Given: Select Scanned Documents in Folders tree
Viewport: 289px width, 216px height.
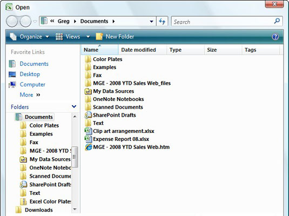Looking at the screenshot, I should tap(50, 176).
